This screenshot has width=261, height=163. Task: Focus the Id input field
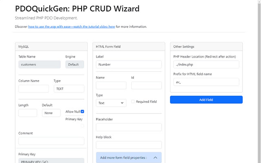[x=146, y=85]
